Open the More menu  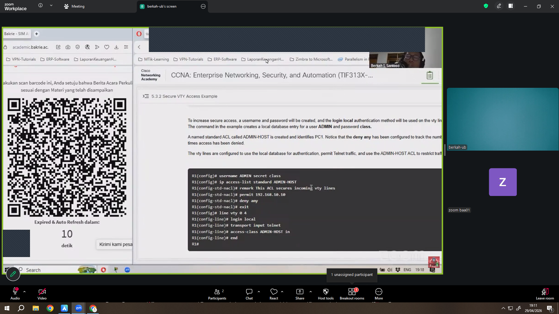(379, 294)
